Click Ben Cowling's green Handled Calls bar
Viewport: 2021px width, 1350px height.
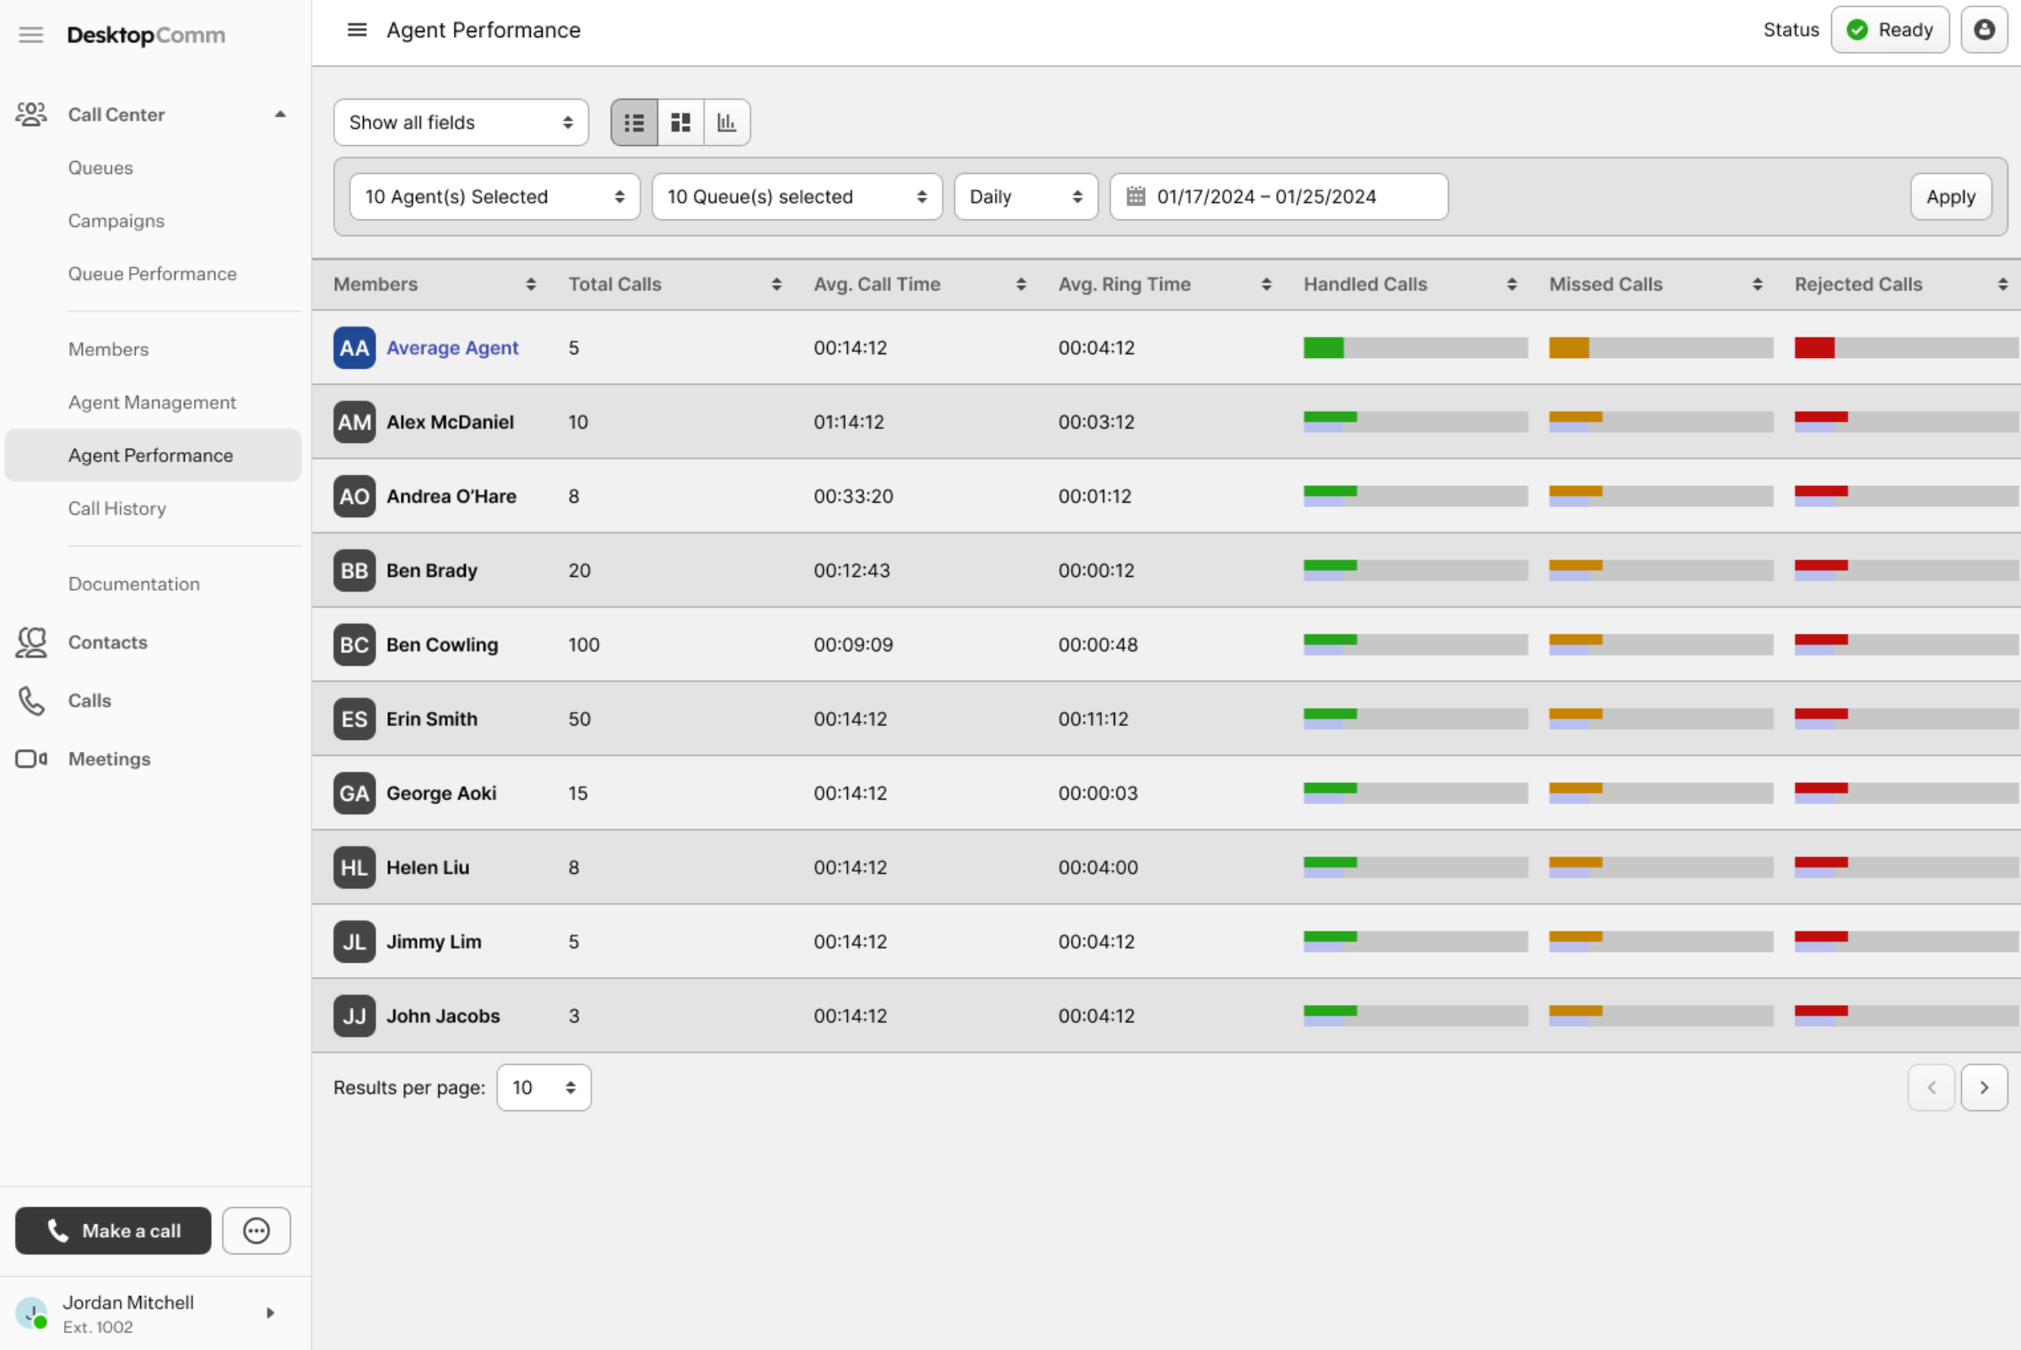(1330, 640)
